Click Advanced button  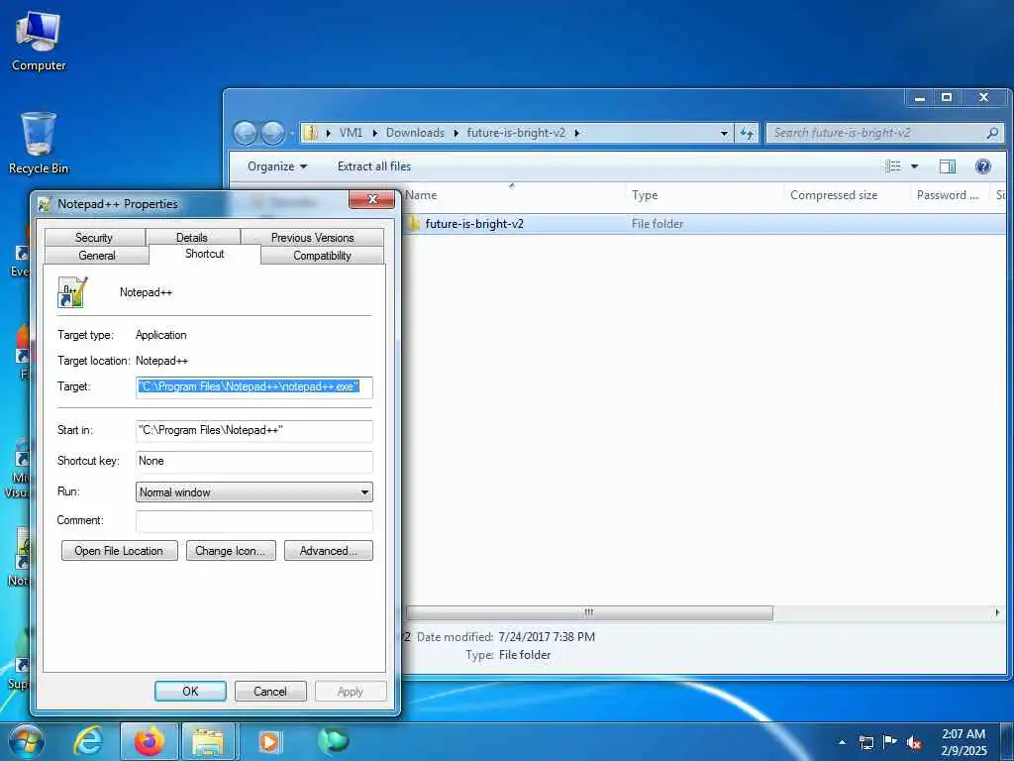[x=329, y=551]
